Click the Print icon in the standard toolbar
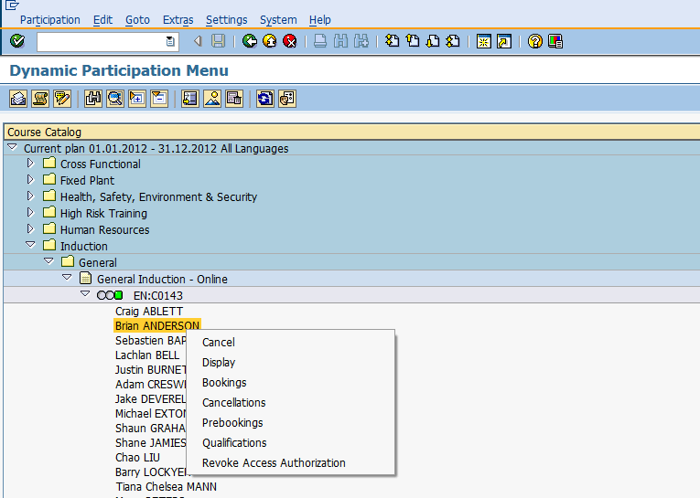 [x=320, y=41]
